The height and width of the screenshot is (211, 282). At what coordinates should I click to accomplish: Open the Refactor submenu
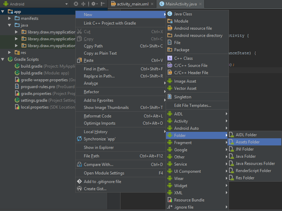pos(121,92)
